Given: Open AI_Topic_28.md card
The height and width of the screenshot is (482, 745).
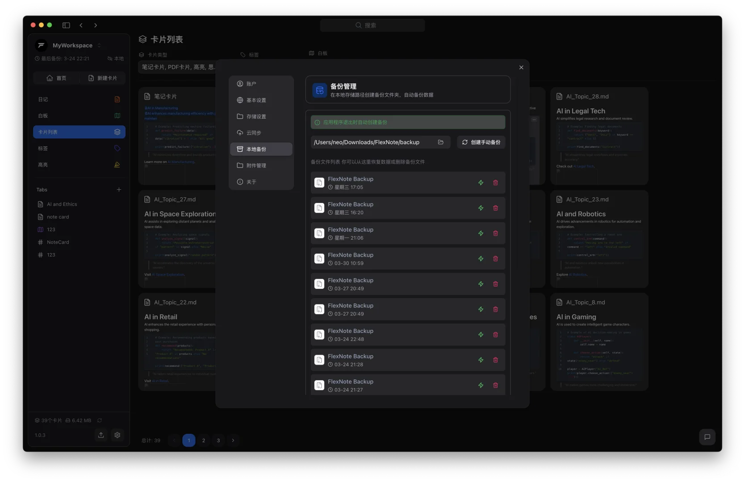Looking at the screenshot, I should coord(599,136).
